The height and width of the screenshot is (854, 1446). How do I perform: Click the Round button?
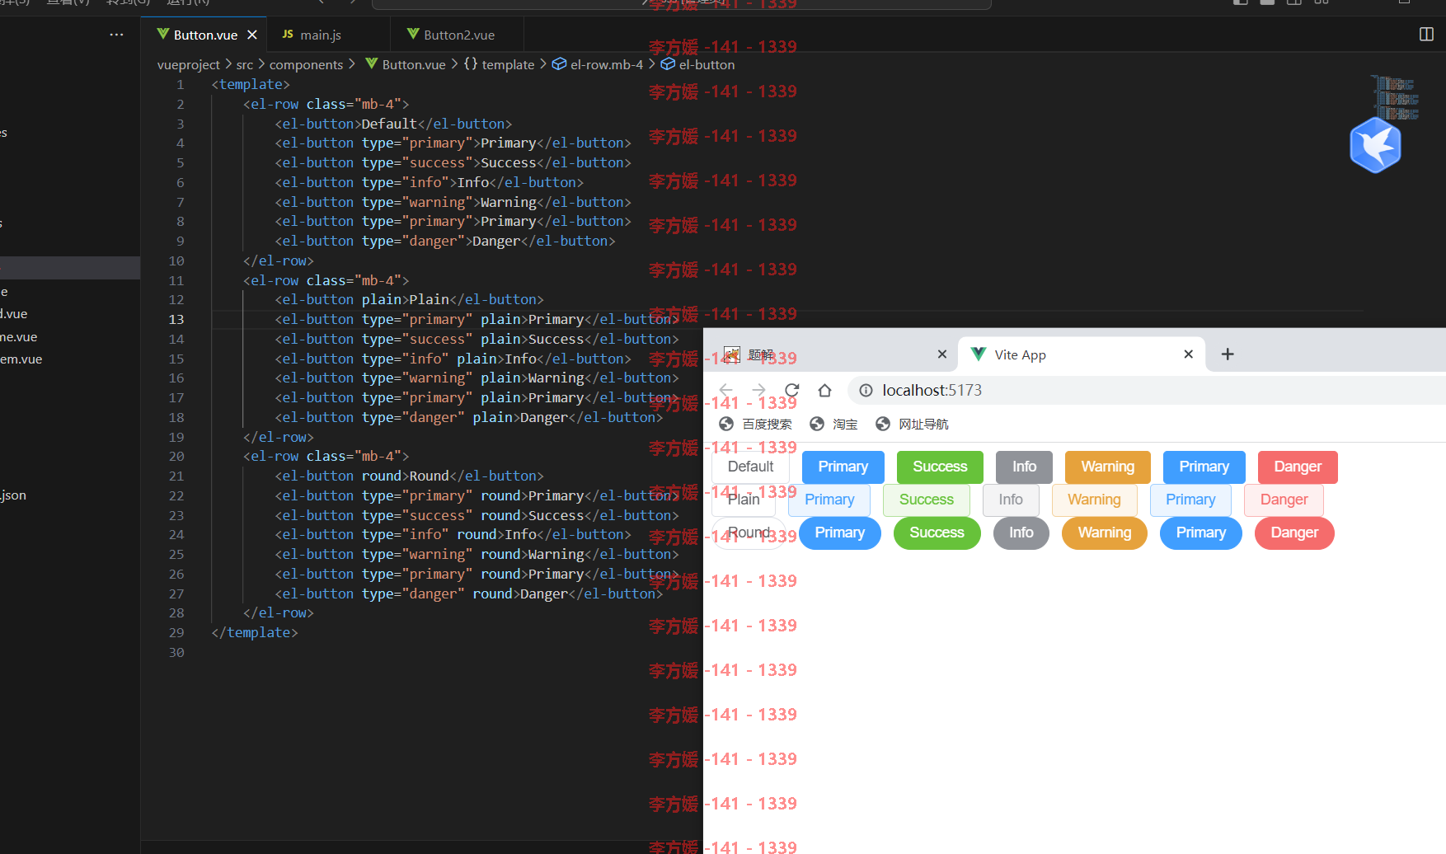point(749,533)
